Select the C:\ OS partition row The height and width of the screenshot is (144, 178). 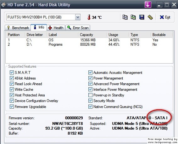89,40
